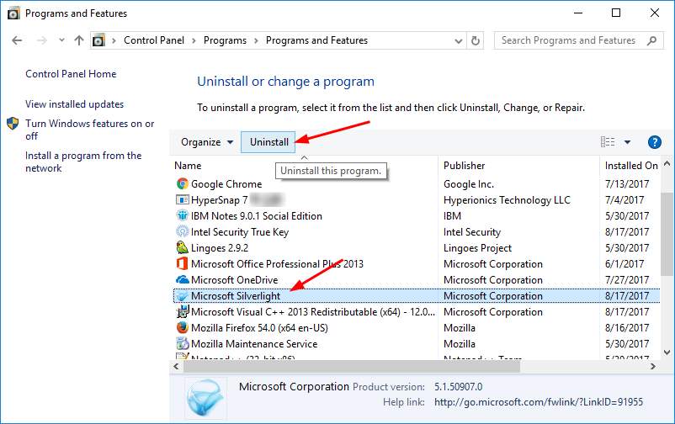
Task: Click the 7/13/2017 installed date
Action: (x=627, y=183)
